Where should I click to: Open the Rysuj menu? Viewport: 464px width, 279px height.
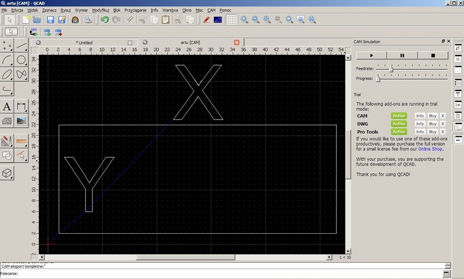pos(66,10)
